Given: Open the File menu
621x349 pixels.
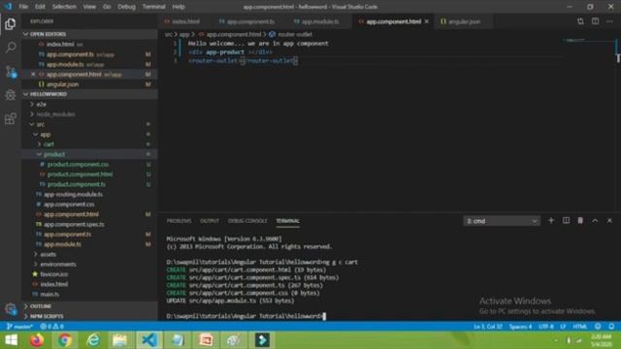Looking at the screenshot, I should point(23,7).
